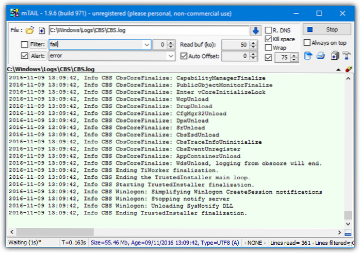Disable Kill space checkbox
This screenshot has width=360, height=253.
(x=268, y=39)
